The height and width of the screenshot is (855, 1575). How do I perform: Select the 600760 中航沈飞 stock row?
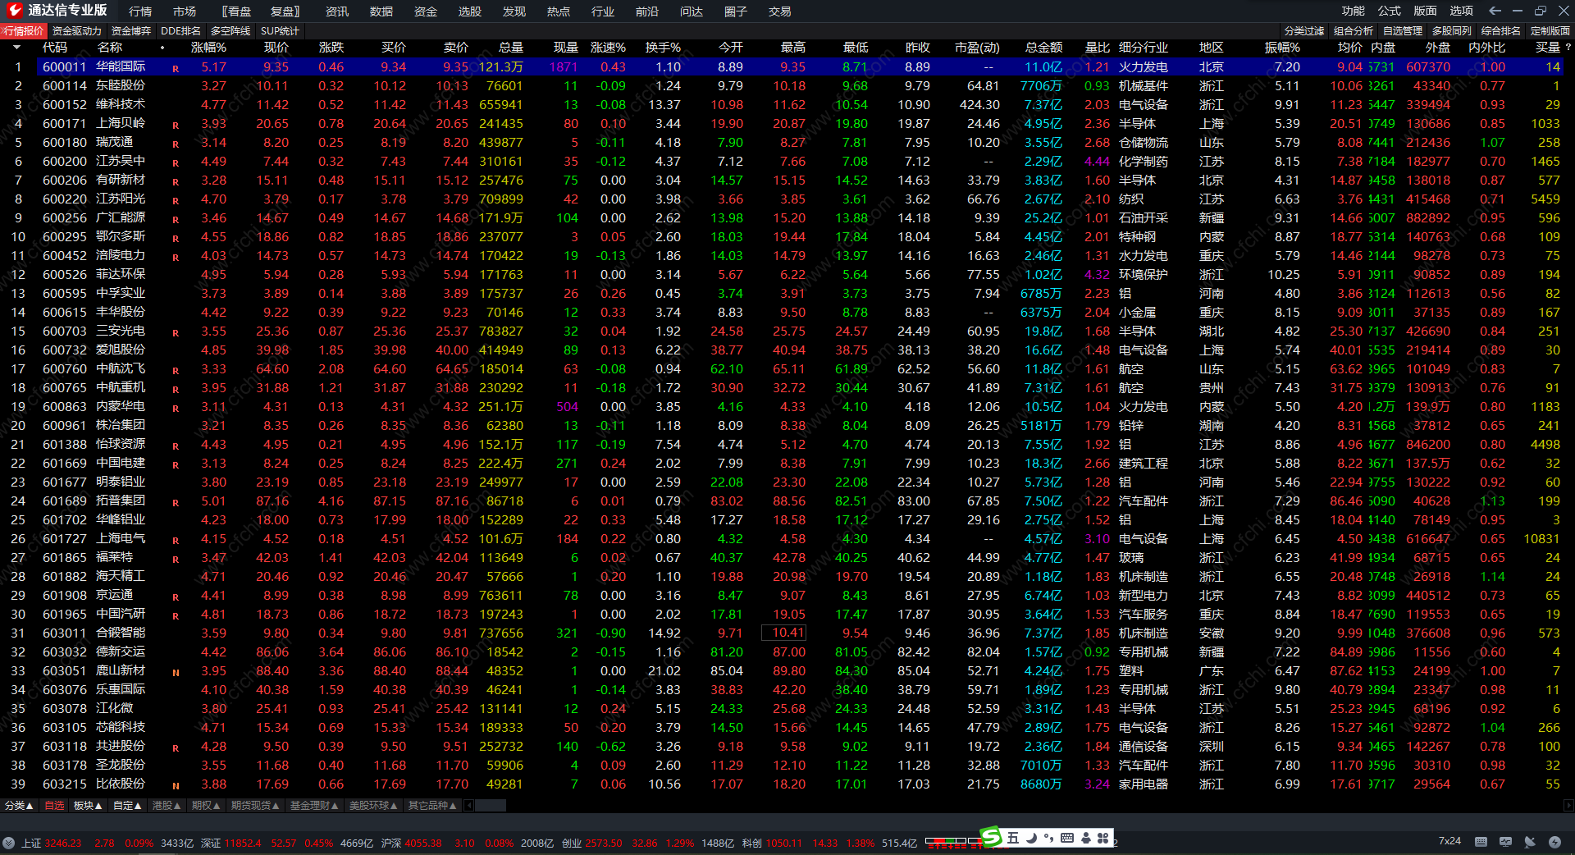tap(787, 369)
